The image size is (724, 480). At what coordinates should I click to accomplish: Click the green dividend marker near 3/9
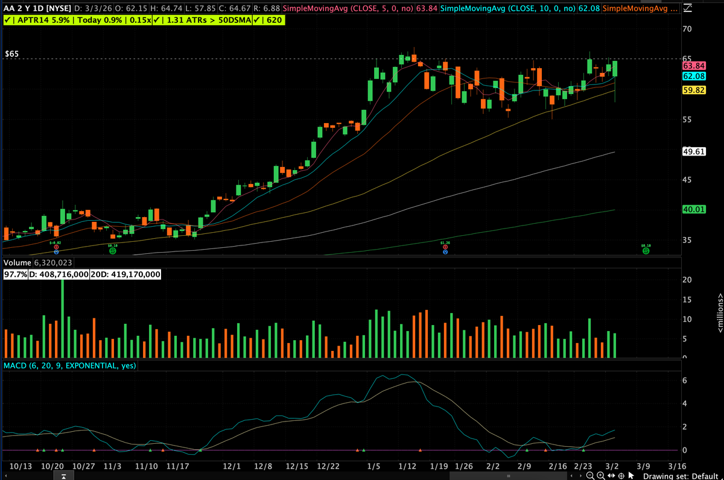click(x=646, y=250)
